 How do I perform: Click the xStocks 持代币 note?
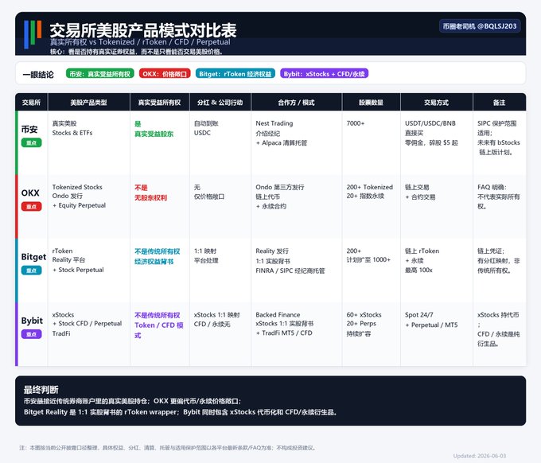click(x=498, y=315)
